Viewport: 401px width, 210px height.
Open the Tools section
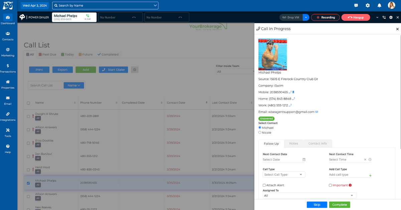(8, 132)
